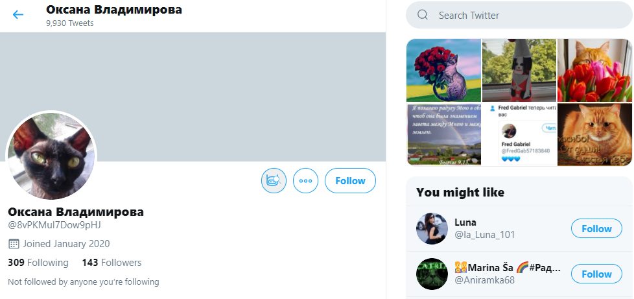Click the robot bot-check icon button

pyautogui.click(x=274, y=181)
